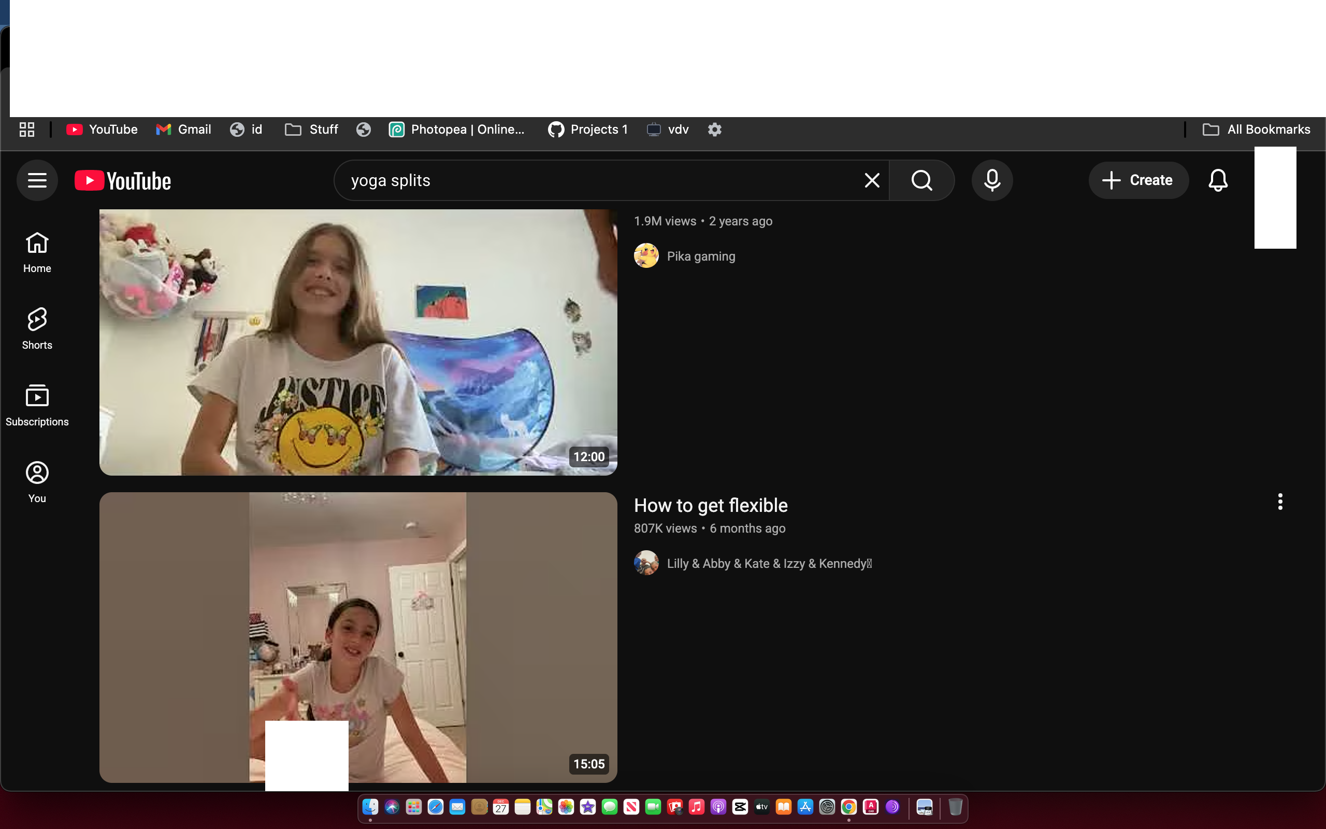This screenshot has width=1326, height=829.
Task: Open more options for How to get flexible
Action: (1280, 502)
